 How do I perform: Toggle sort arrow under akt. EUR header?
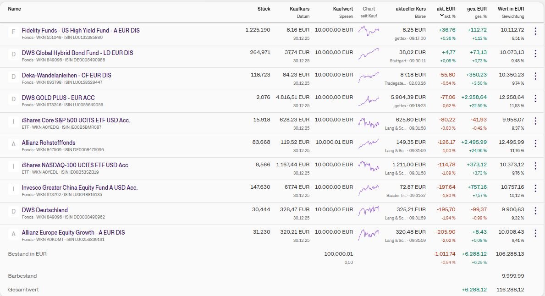point(442,16)
